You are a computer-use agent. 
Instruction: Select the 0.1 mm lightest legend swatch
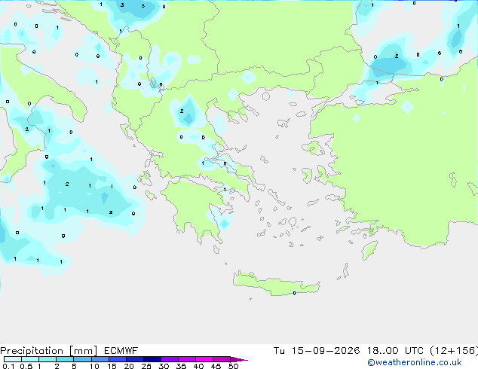tap(13, 359)
